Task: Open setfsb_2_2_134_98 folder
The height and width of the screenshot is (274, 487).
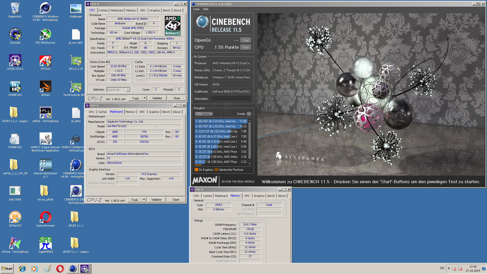Action: tap(15, 167)
